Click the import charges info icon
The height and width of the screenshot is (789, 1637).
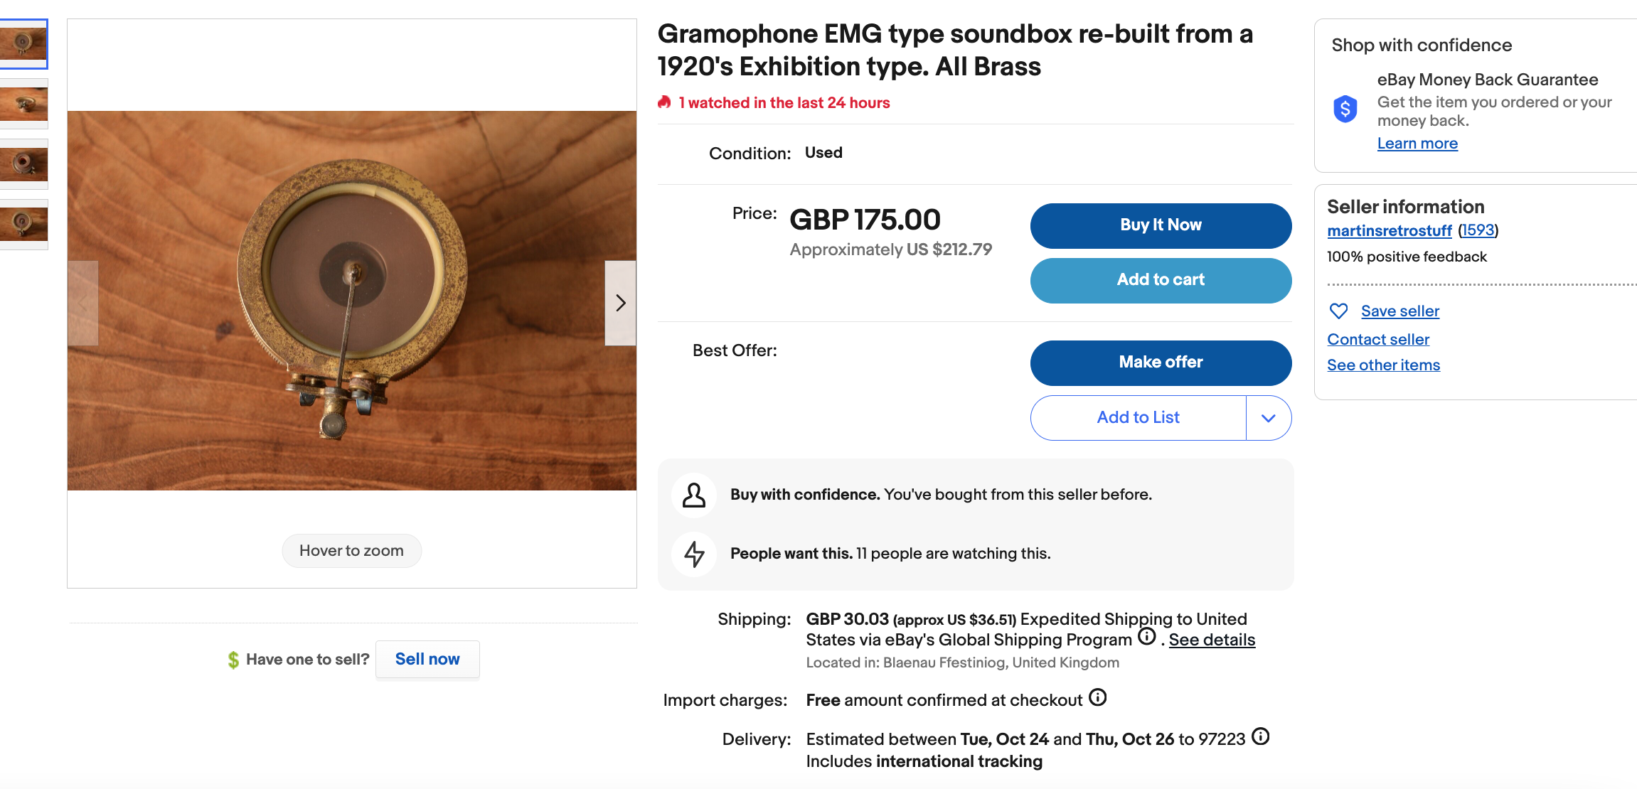tap(1098, 698)
